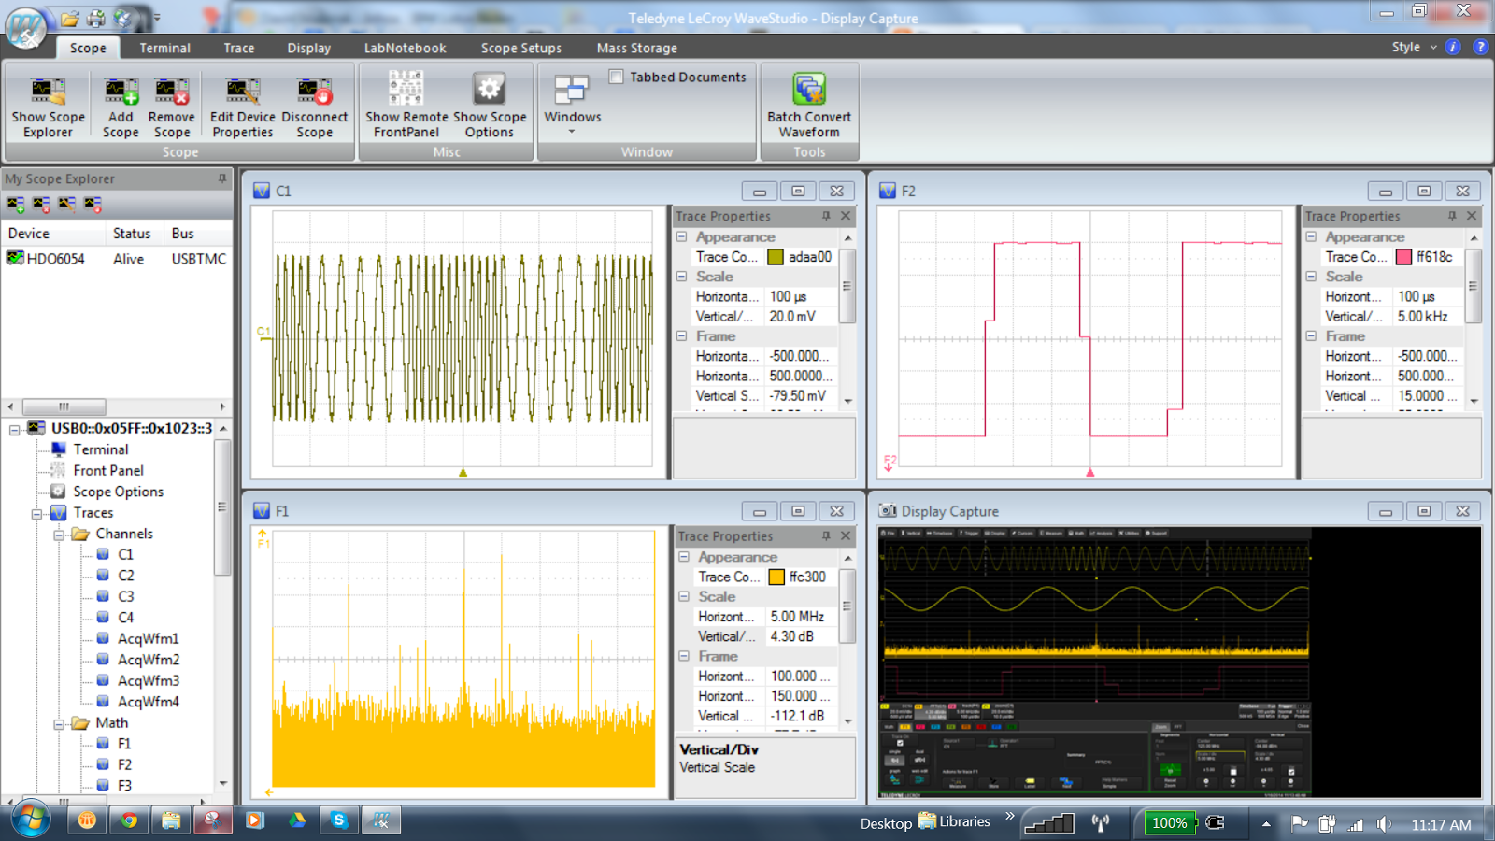
Task: Select the HDO6054 device entry
Action: 56,259
